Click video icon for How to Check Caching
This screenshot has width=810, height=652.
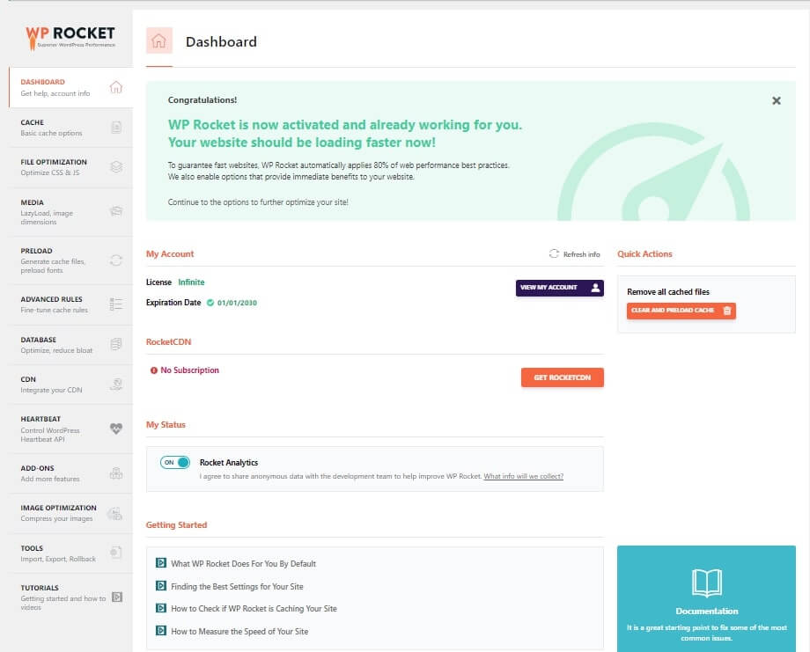click(161, 608)
